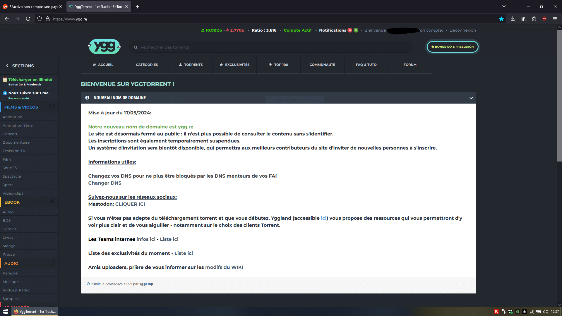Open the Top 100 menu

coord(279,65)
